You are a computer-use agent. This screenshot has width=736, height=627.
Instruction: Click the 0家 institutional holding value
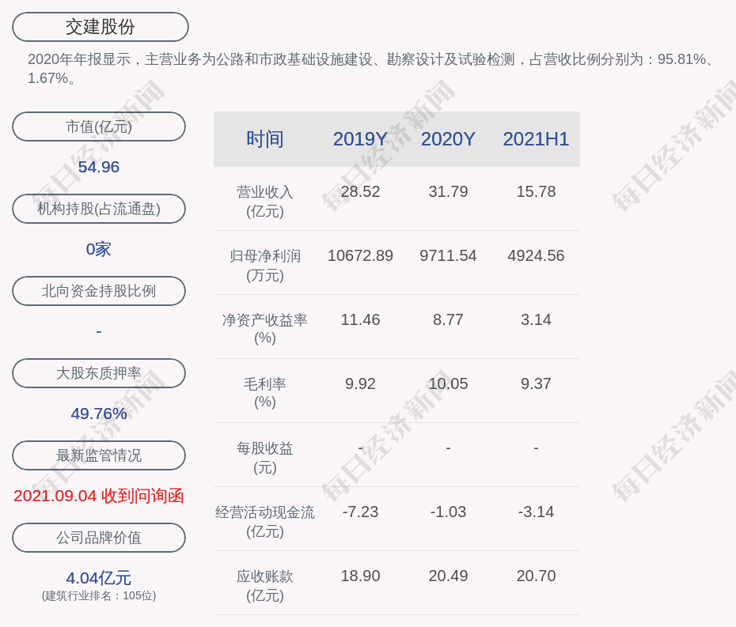pos(99,249)
